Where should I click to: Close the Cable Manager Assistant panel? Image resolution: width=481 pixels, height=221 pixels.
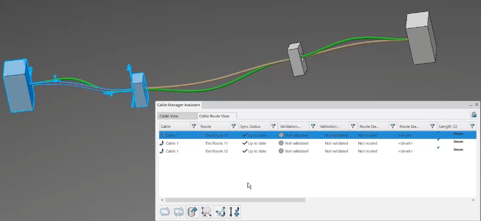pyautogui.click(x=476, y=105)
